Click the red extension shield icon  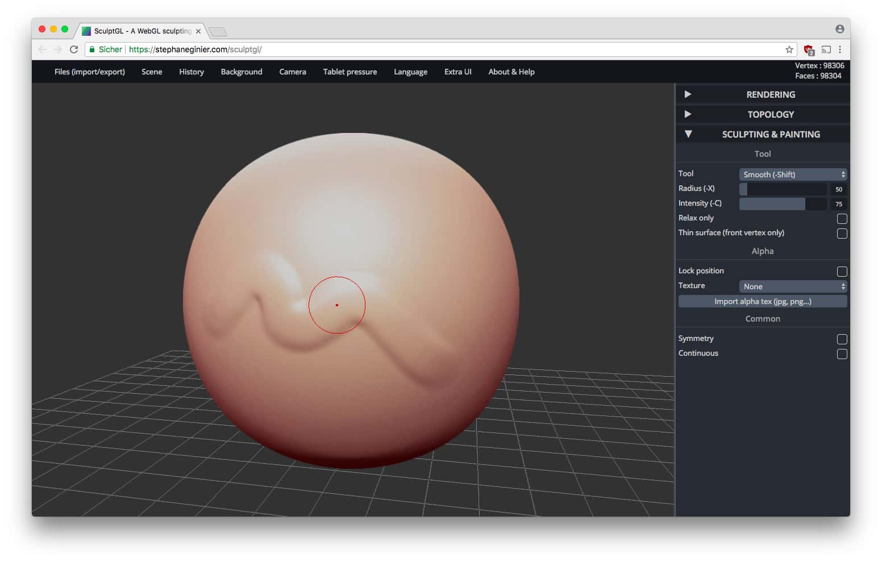click(808, 49)
